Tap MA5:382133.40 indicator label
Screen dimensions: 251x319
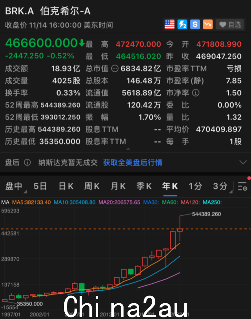31,202
